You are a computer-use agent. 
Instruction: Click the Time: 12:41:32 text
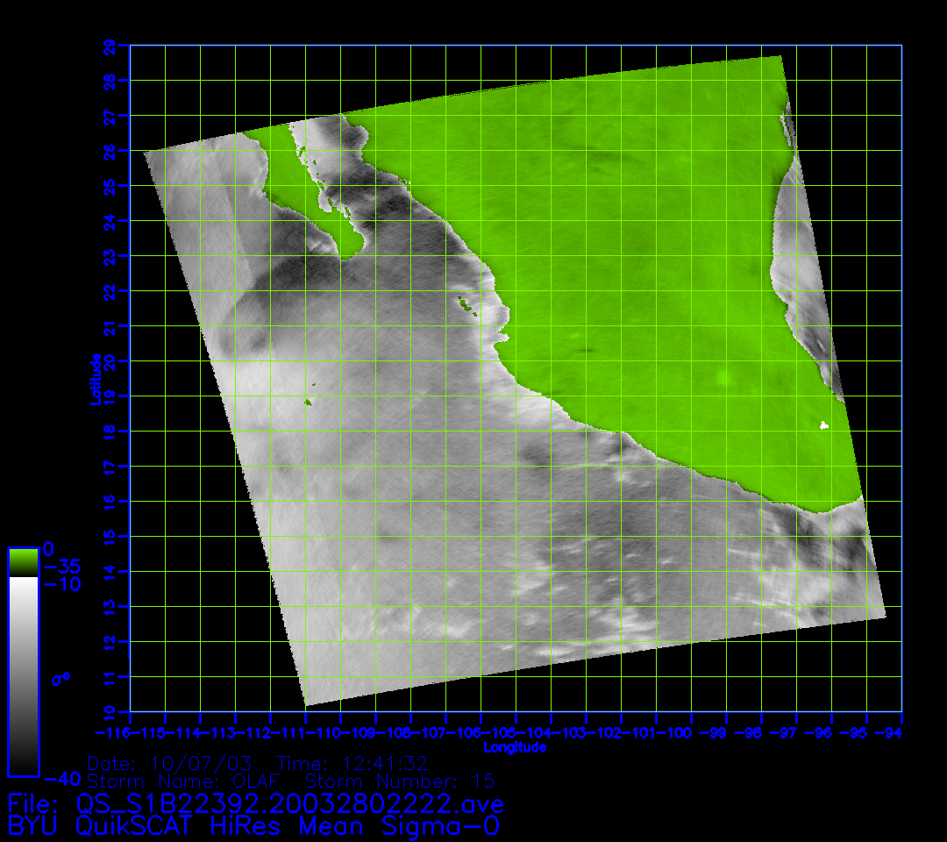(x=352, y=763)
